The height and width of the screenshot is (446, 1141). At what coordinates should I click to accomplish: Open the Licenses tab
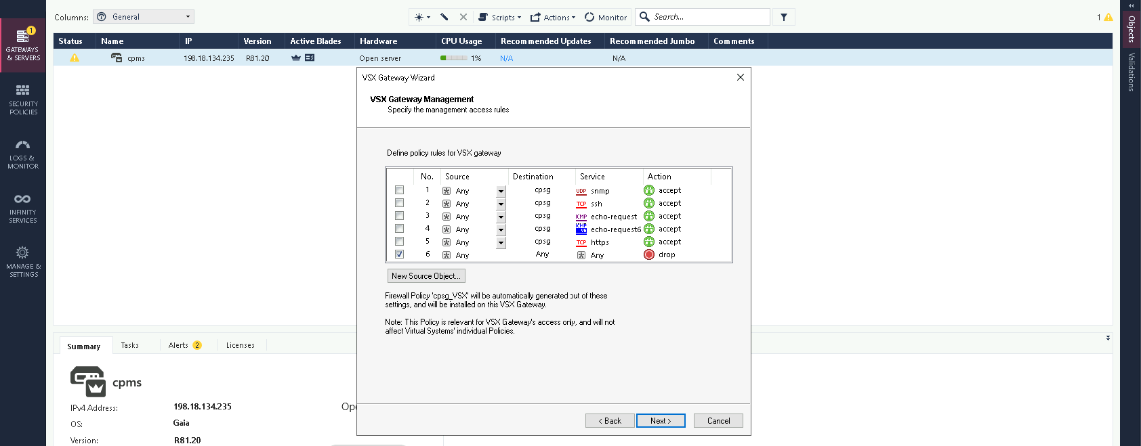click(240, 345)
